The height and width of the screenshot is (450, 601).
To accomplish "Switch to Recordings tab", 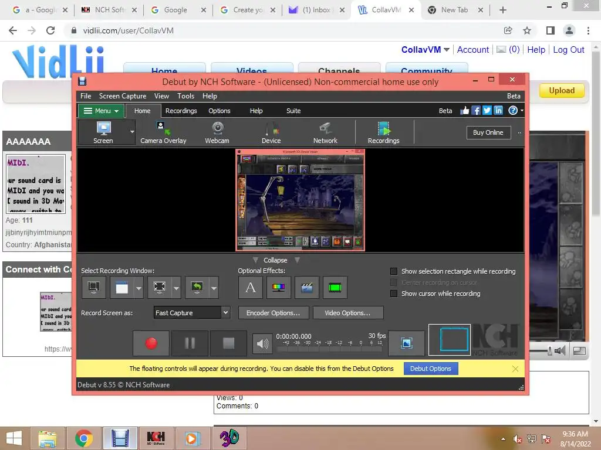I will point(181,111).
